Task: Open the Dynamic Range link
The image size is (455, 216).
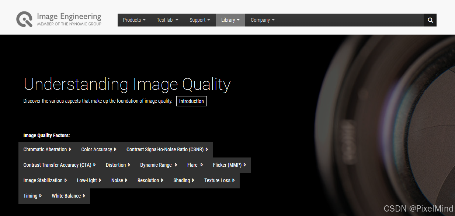Action: point(159,165)
